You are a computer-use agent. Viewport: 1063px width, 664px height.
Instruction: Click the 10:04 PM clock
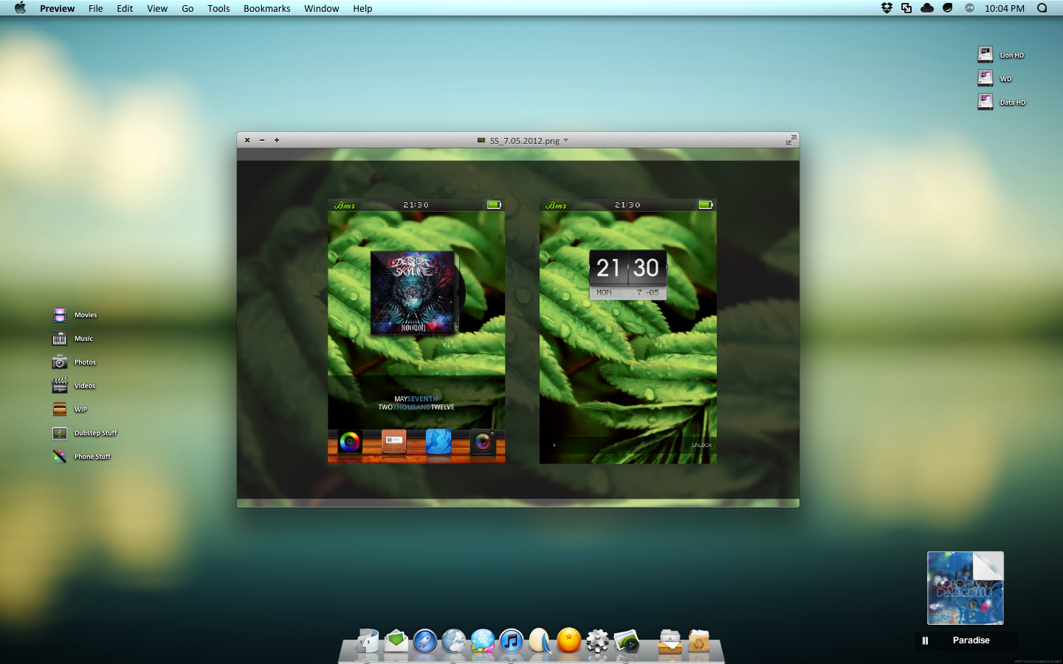[1005, 8]
